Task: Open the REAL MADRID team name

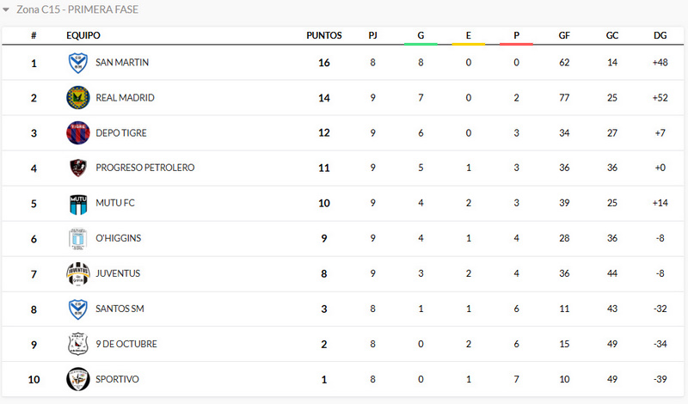Action: [x=125, y=98]
